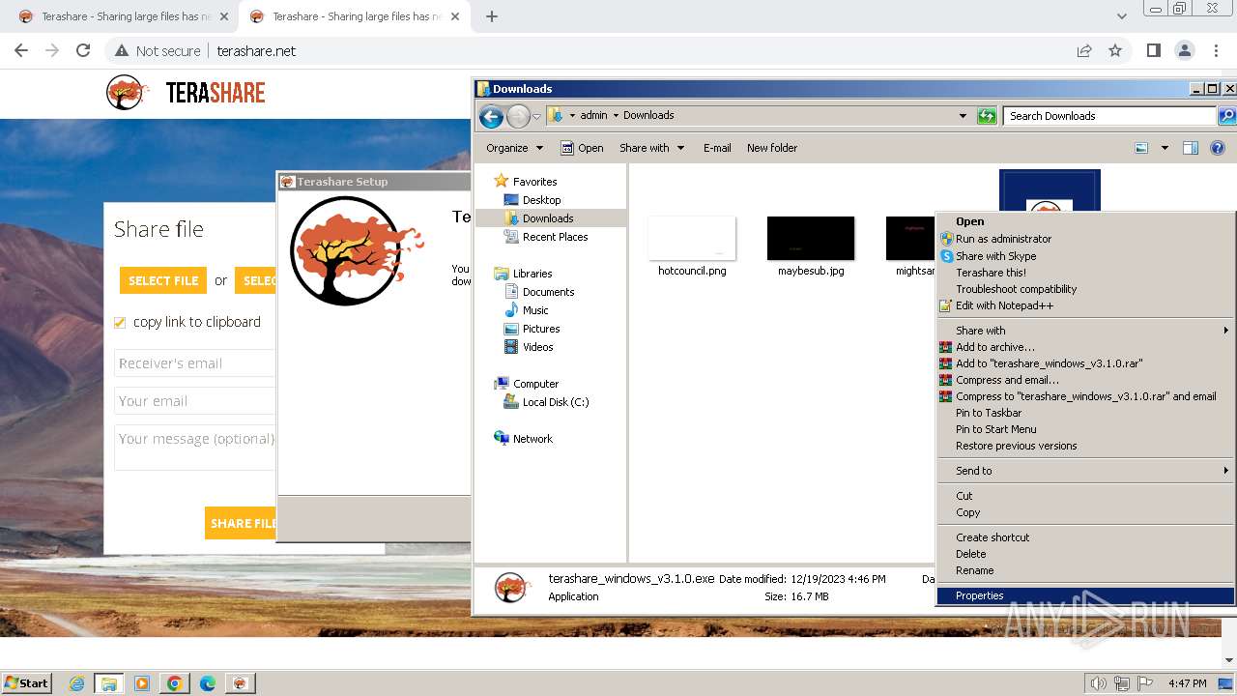
Task: Click the Chrome back arrow
Action: click(x=21, y=50)
